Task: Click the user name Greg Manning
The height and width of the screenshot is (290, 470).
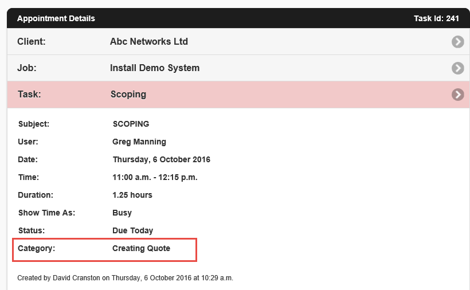Action: coord(139,142)
